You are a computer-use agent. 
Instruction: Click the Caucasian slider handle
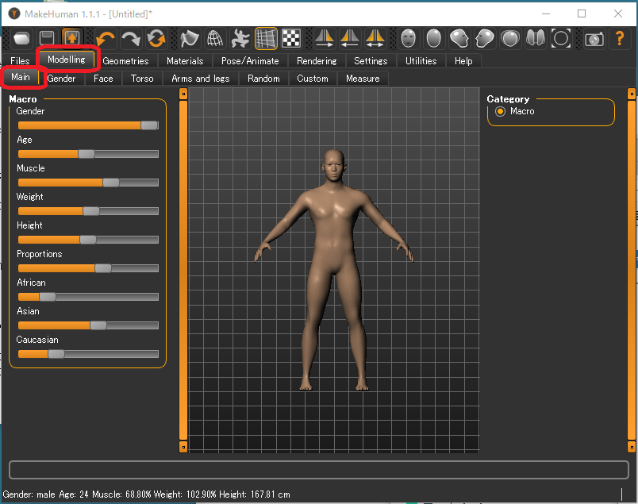click(56, 354)
